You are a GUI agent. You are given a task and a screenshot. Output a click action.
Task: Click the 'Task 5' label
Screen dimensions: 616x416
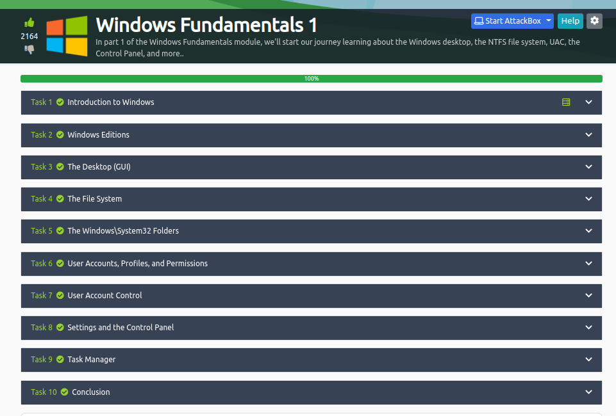[x=42, y=231]
